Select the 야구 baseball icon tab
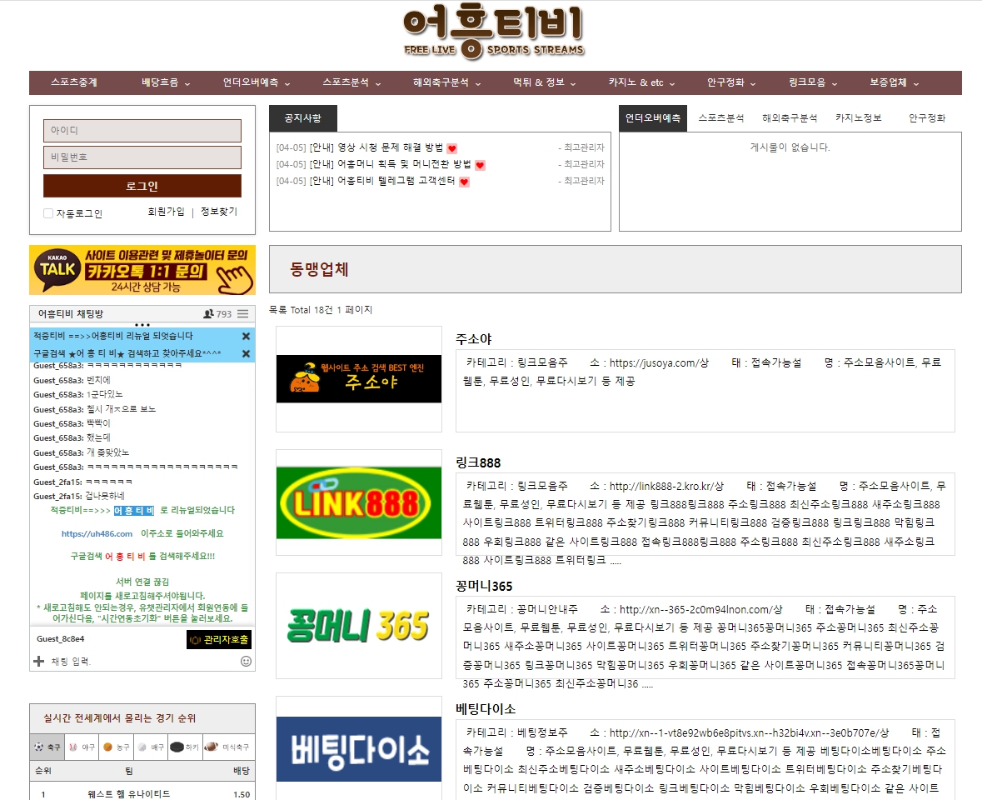Screen dimensions: 982x800 click(82, 747)
